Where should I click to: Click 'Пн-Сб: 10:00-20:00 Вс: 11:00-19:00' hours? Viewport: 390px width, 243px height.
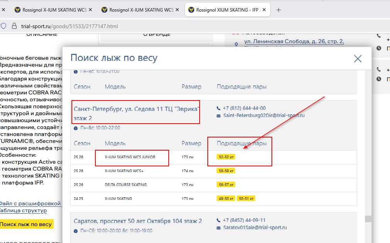[x=116, y=231]
